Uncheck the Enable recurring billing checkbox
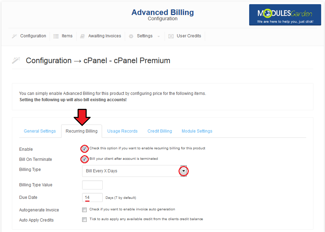 click(x=84, y=149)
